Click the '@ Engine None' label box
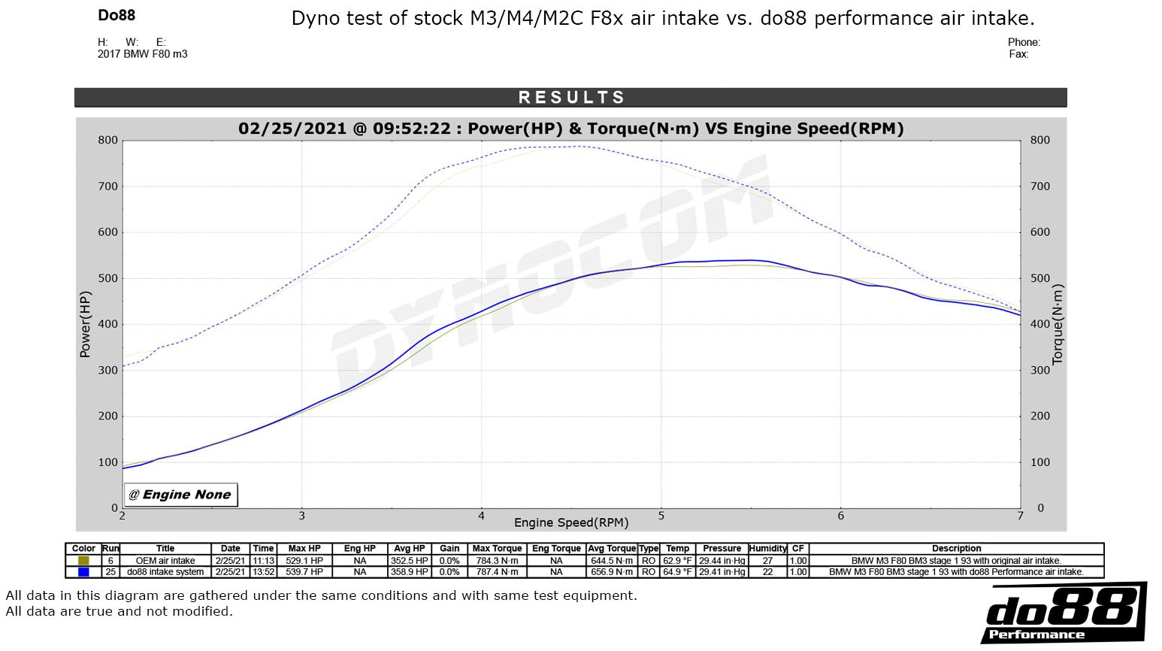The width and height of the screenshot is (1162, 651). point(180,494)
